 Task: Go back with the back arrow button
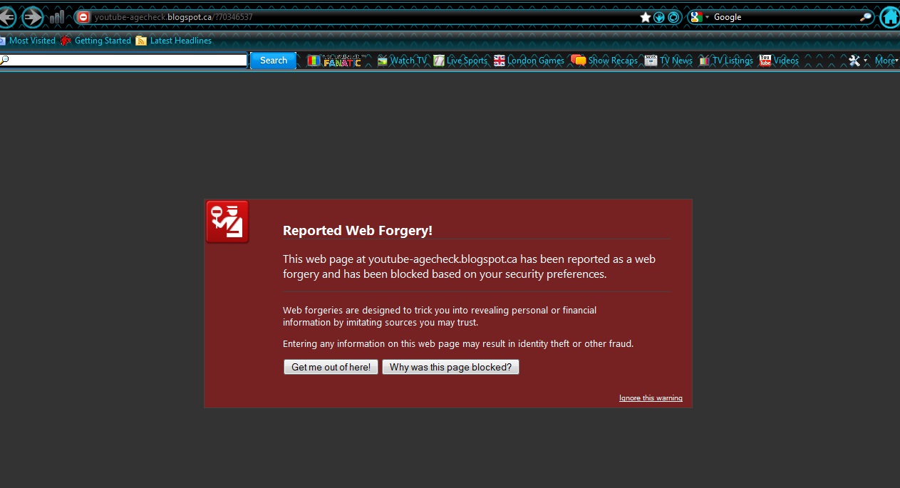tap(6, 17)
